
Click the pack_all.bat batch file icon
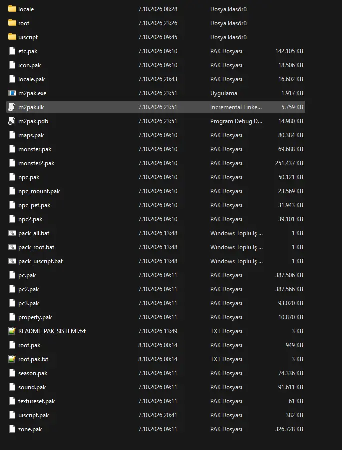[12, 233]
